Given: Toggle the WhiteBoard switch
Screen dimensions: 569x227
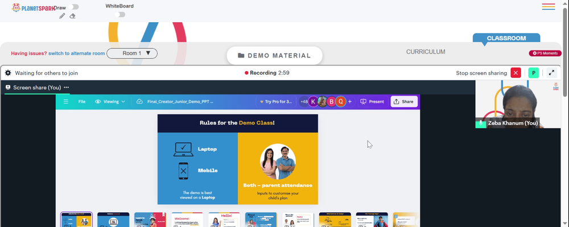Looking at the screenshot, I should click(119, 14).
